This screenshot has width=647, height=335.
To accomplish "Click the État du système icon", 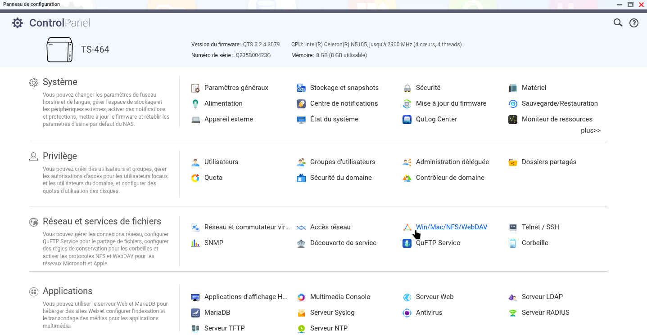I will point(301,119).
